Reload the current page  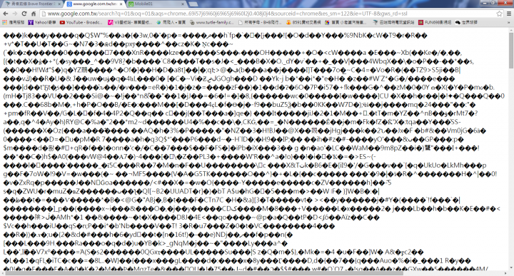[24, 14]
